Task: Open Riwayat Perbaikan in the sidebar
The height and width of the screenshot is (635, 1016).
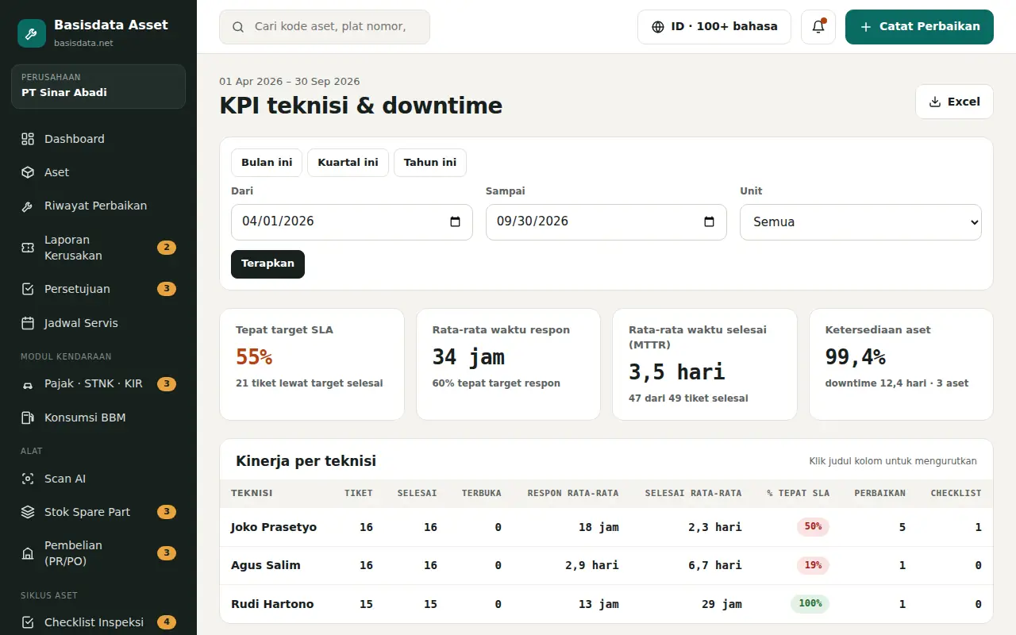Action: pyautogui.click(x=98, y=206)
